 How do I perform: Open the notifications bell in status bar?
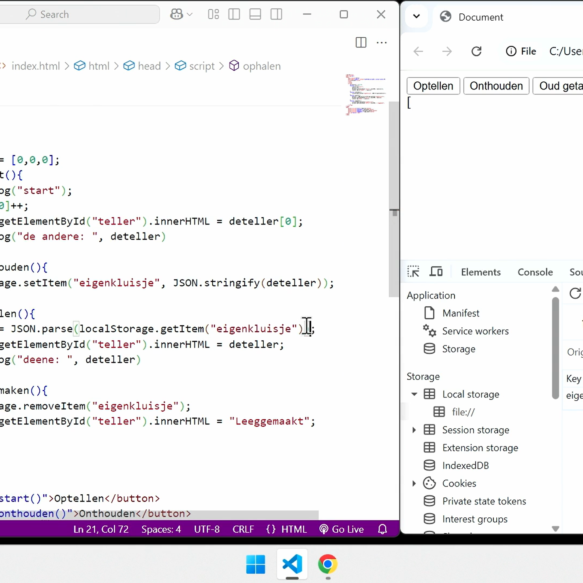(x=382, y=529)
